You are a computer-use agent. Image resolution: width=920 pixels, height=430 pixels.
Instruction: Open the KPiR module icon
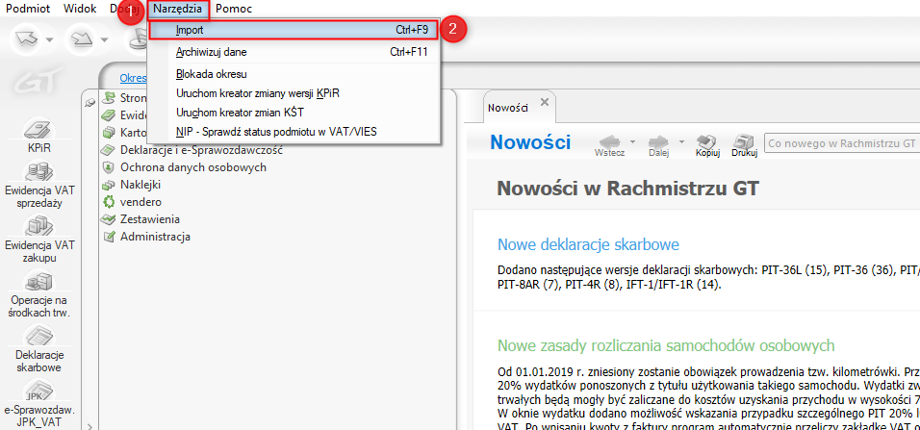tap(38, 136)
